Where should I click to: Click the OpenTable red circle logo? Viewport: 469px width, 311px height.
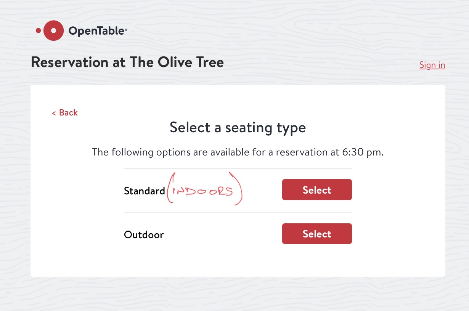[53, 30]
